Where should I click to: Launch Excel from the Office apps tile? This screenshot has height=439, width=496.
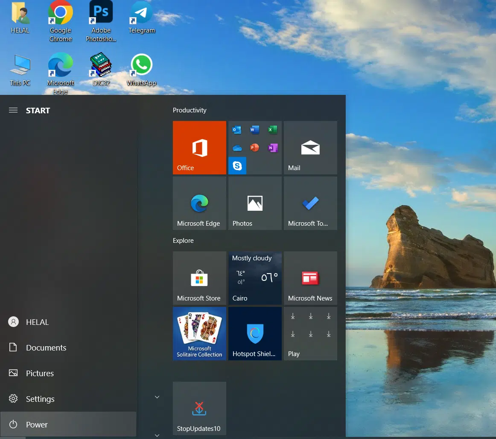pyautogui.click(x=272, y=130)
